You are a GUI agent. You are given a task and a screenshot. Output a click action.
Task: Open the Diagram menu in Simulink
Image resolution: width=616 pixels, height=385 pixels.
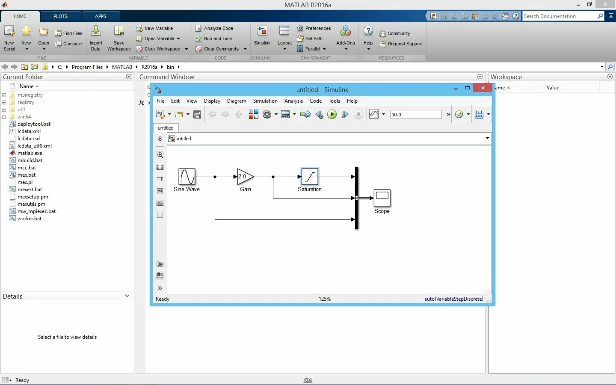coord(237,101)
